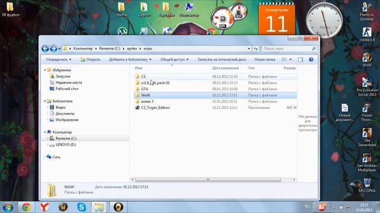Open the view options dropdown arrow
Viewport: 380px width, 213px height.
pos(290,59)
